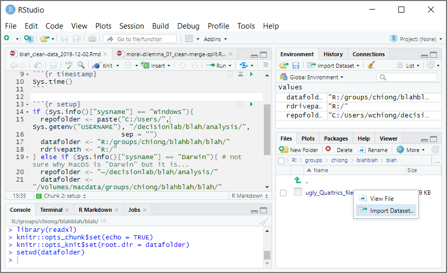Image resolution: width=447 pixels, height=273 pixels.
Task: Save the current document in main toolbar
Action: (64, 39)
